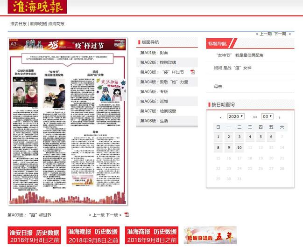This screenshot has height=247, width=303.
Task: Open article 妈妈 是战"疫"女神
Action: coord(233,68)
